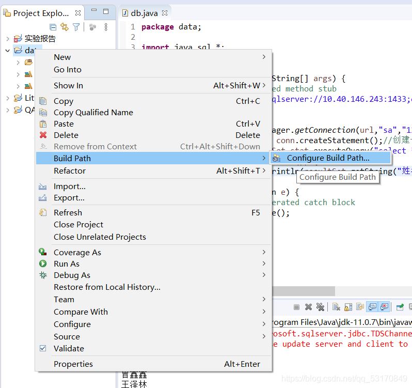The image size is (412, 388).
Task: Expand the 'QA' project node
Action: point(8,110)
